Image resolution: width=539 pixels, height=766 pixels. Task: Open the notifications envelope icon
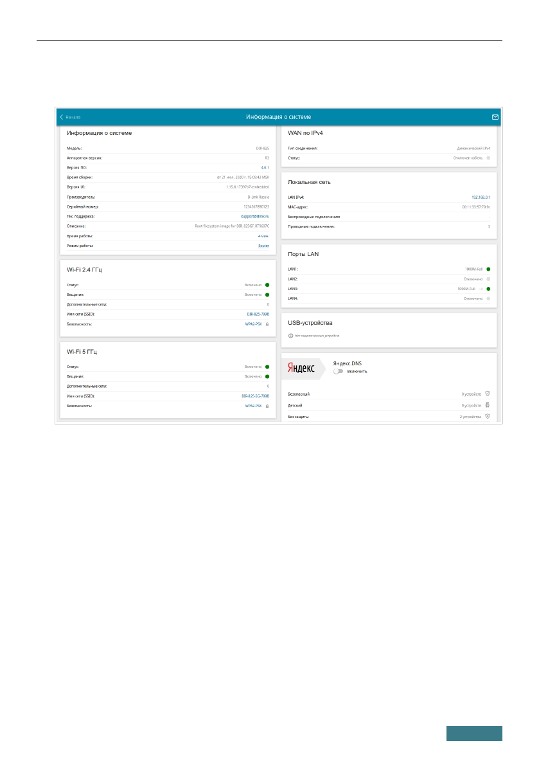coord(495,117)
